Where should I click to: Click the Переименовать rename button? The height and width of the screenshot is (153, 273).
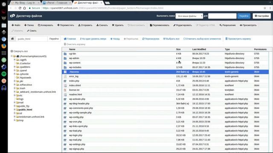(160, 25)
